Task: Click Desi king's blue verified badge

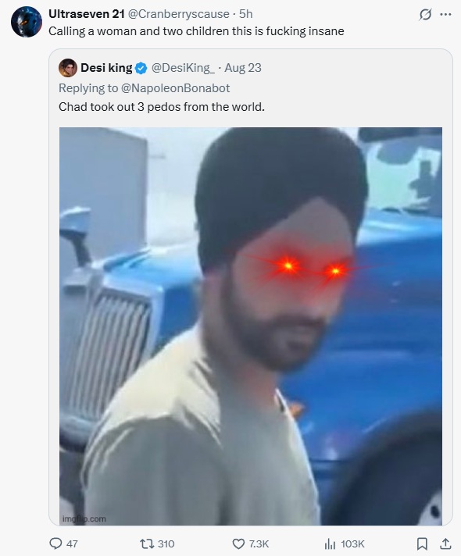Action: 141,68
